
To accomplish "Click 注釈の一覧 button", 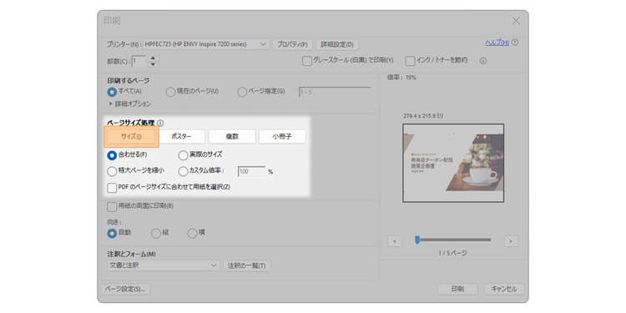I will [247, 266].
